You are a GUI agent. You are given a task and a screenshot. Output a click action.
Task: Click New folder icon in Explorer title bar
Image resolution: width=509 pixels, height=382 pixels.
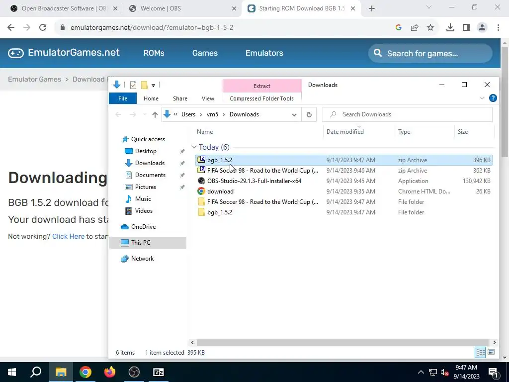coord(145,85)
